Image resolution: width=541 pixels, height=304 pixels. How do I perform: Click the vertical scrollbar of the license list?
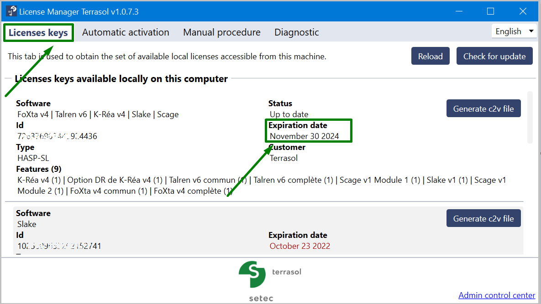tap(530, 117)
